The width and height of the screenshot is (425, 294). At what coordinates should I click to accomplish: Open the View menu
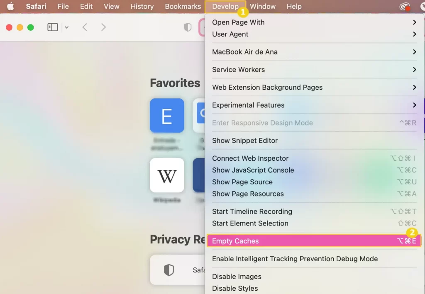[111, 6]
